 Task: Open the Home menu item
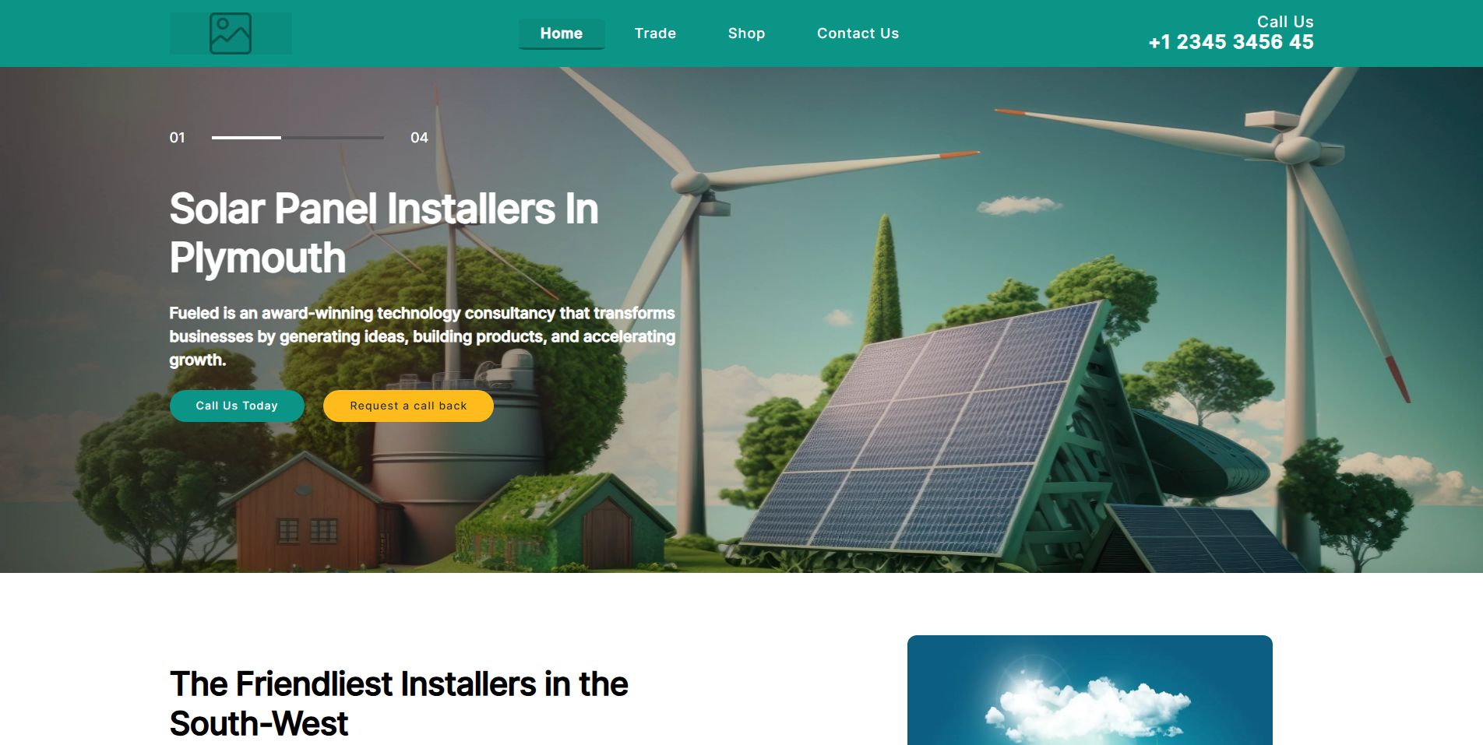point(562,33)
